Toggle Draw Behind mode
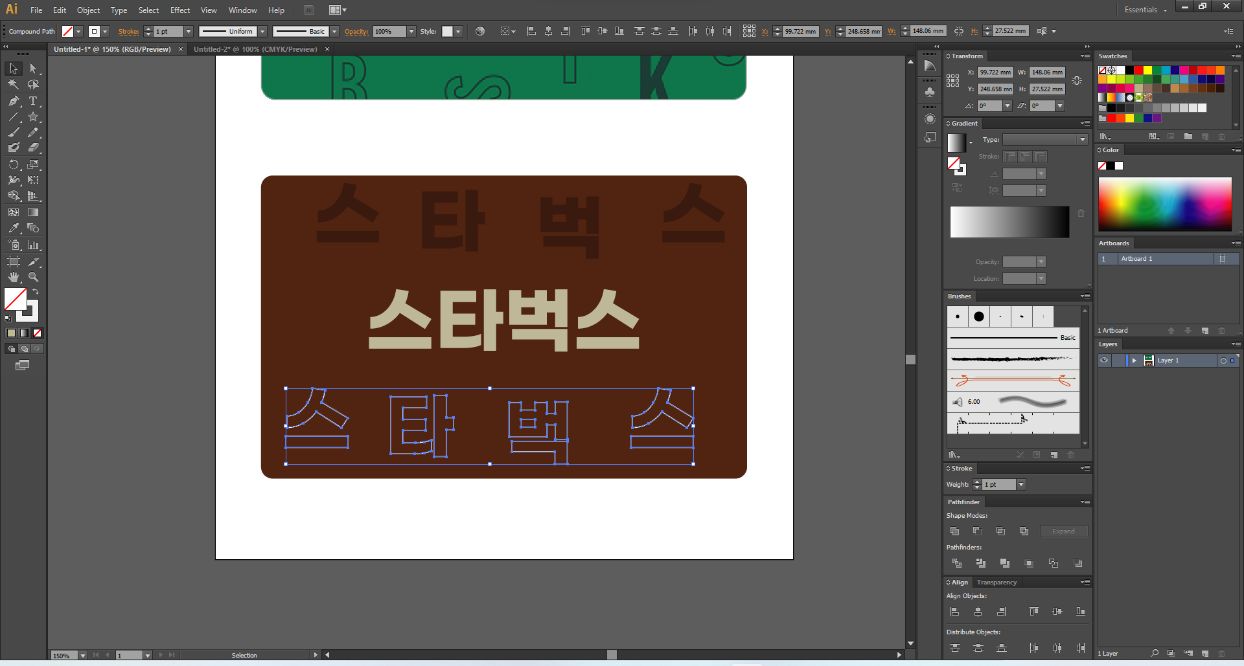 [24, 349]
